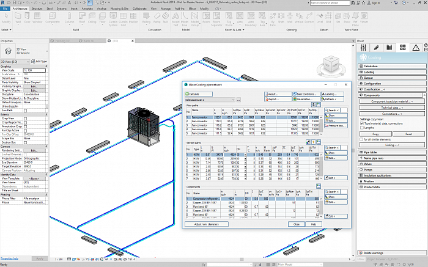Select the Railing tool in the ribbon
428x267 pixels.
146,18
